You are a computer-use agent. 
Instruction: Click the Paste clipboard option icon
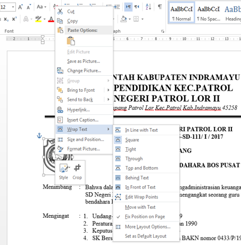(71, 41)
